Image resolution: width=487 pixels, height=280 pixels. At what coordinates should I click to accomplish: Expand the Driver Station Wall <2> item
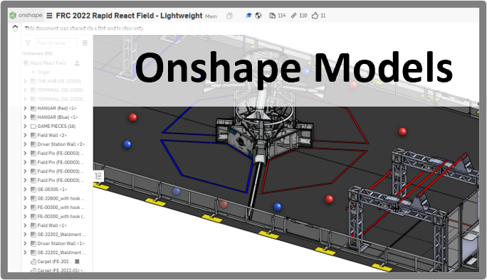click(x=25, y=144)
